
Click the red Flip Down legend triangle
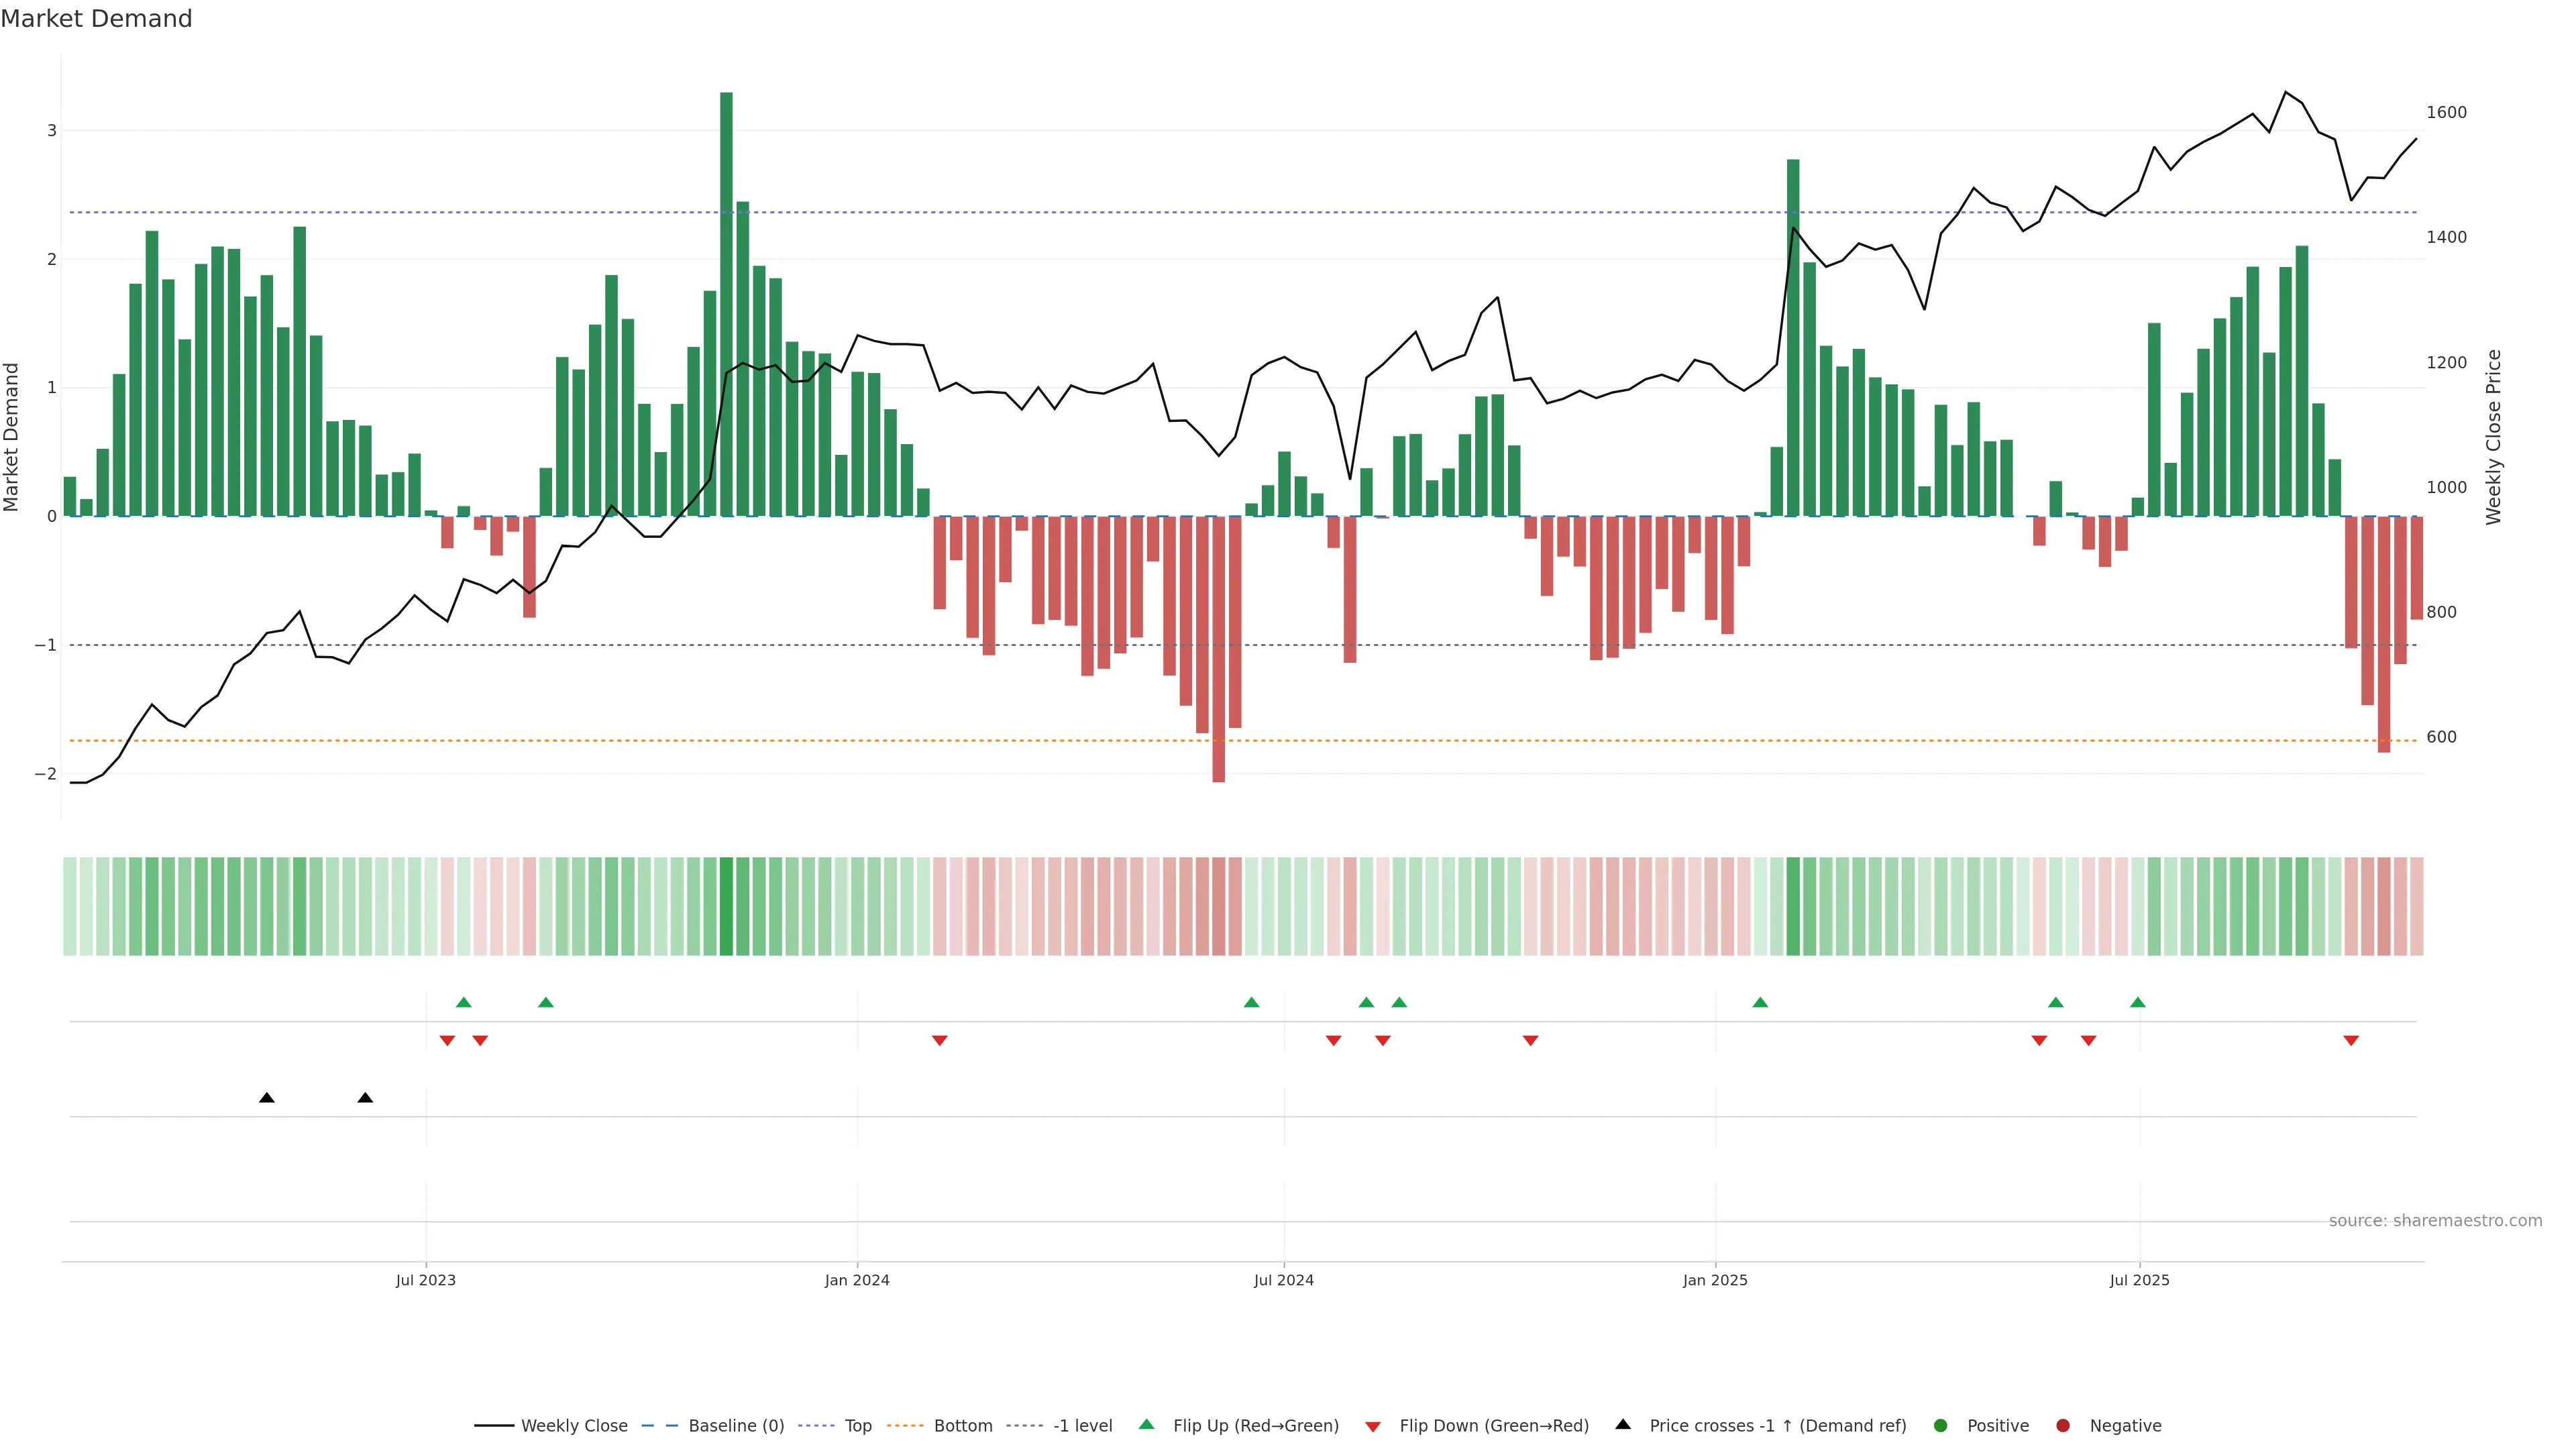click(1373, 1427)
